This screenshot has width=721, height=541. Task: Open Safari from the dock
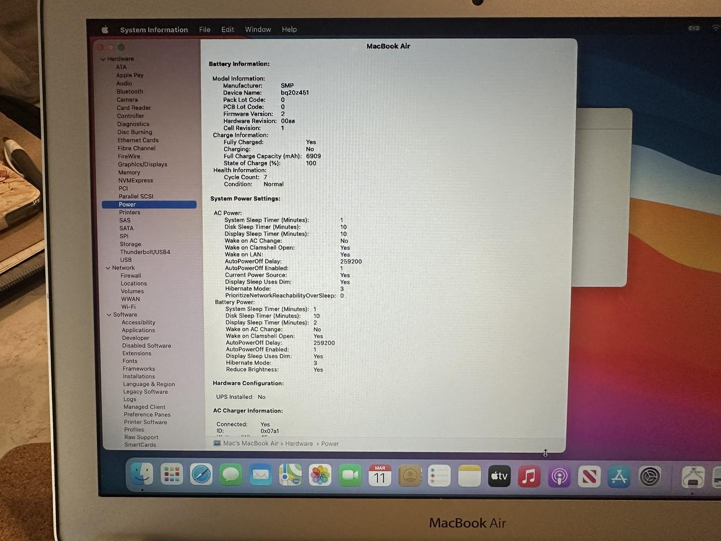(201, 475)
